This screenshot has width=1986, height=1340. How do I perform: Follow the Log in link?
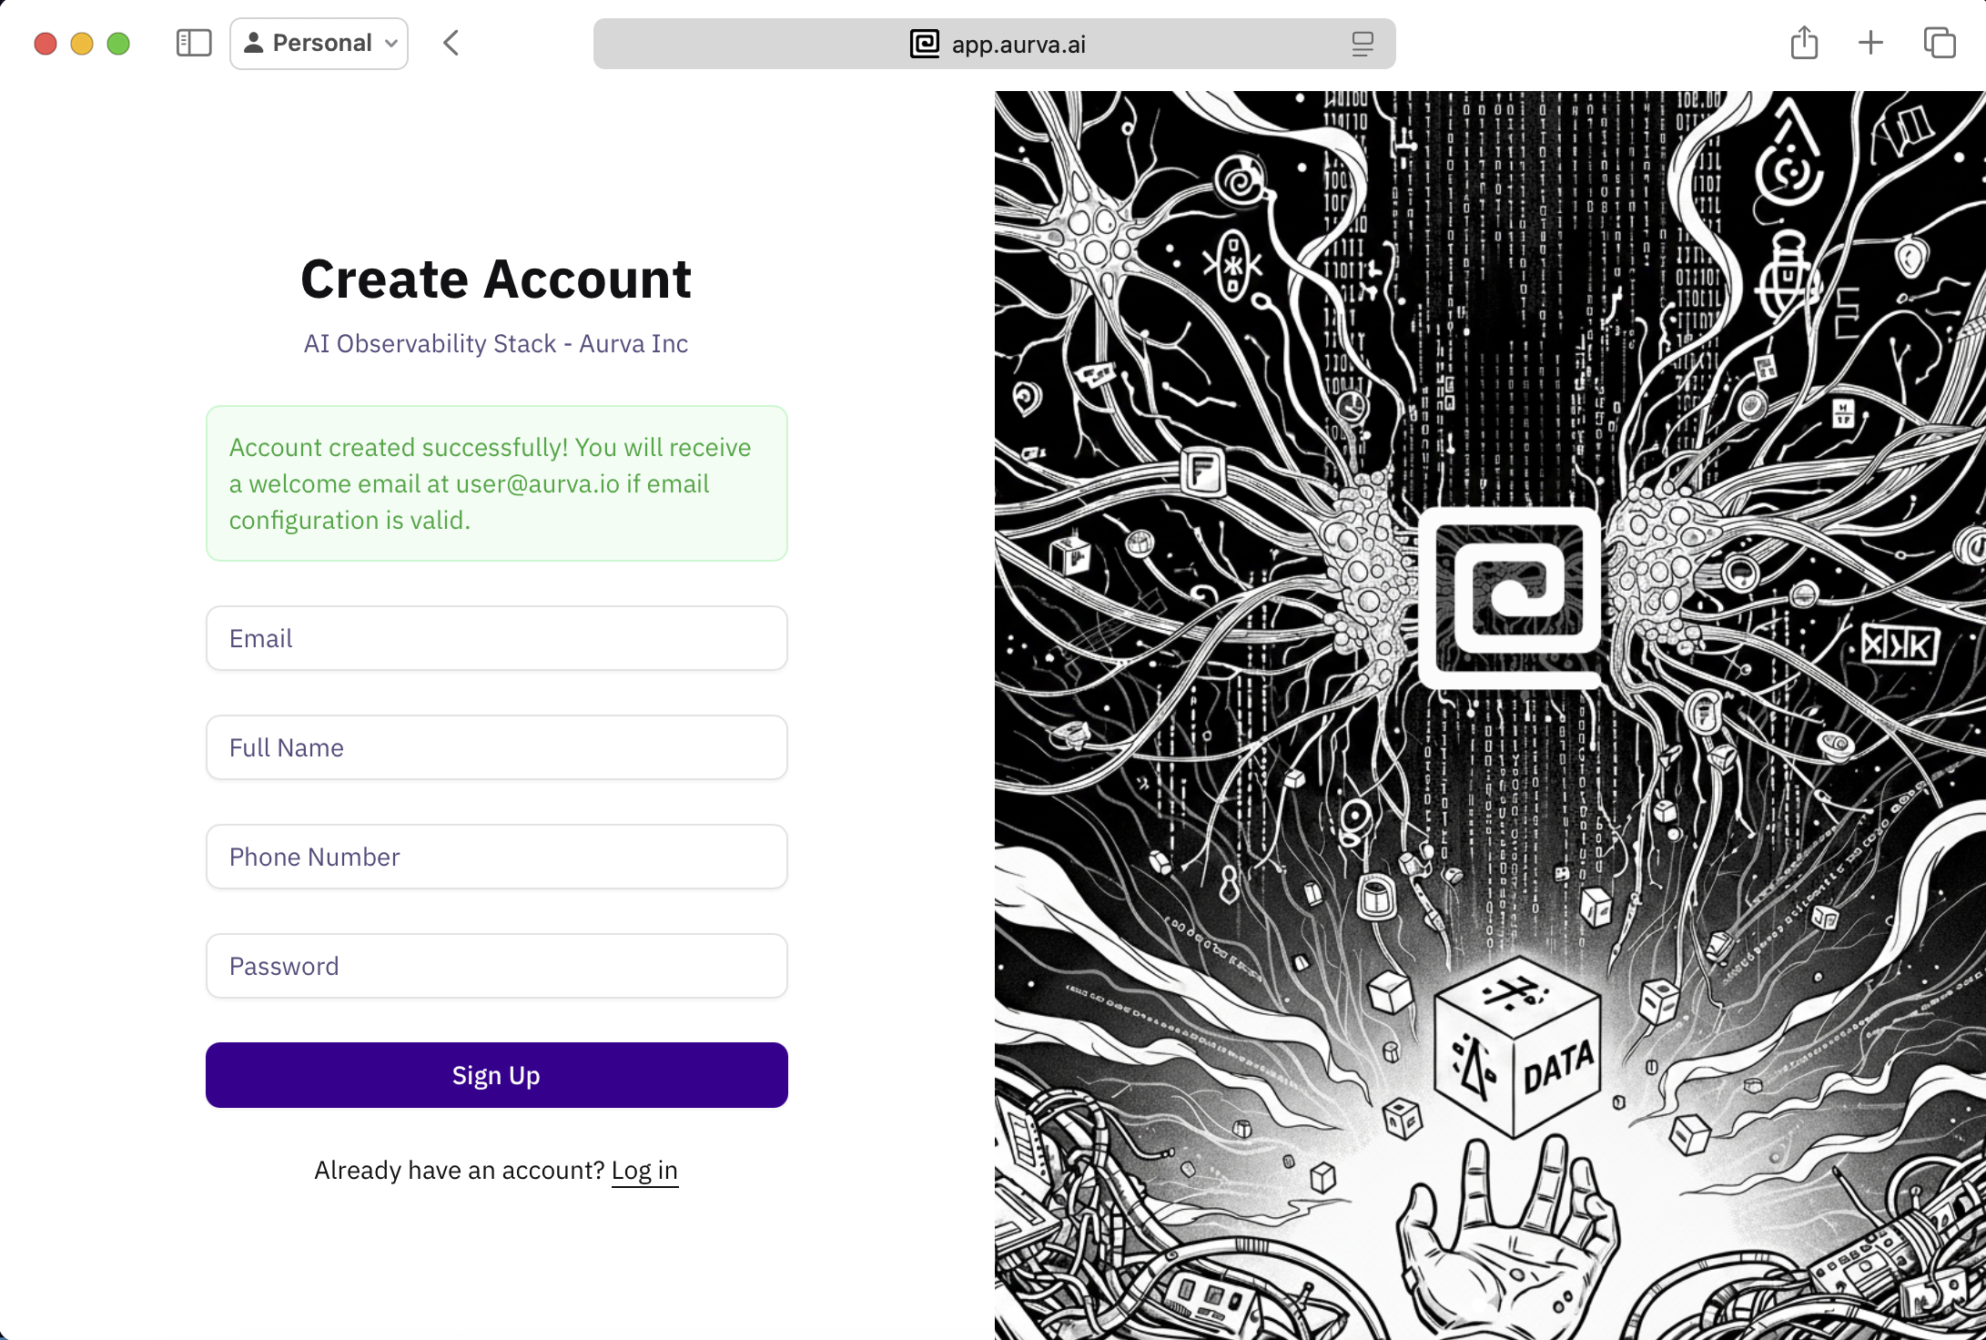pos(644,1171)
